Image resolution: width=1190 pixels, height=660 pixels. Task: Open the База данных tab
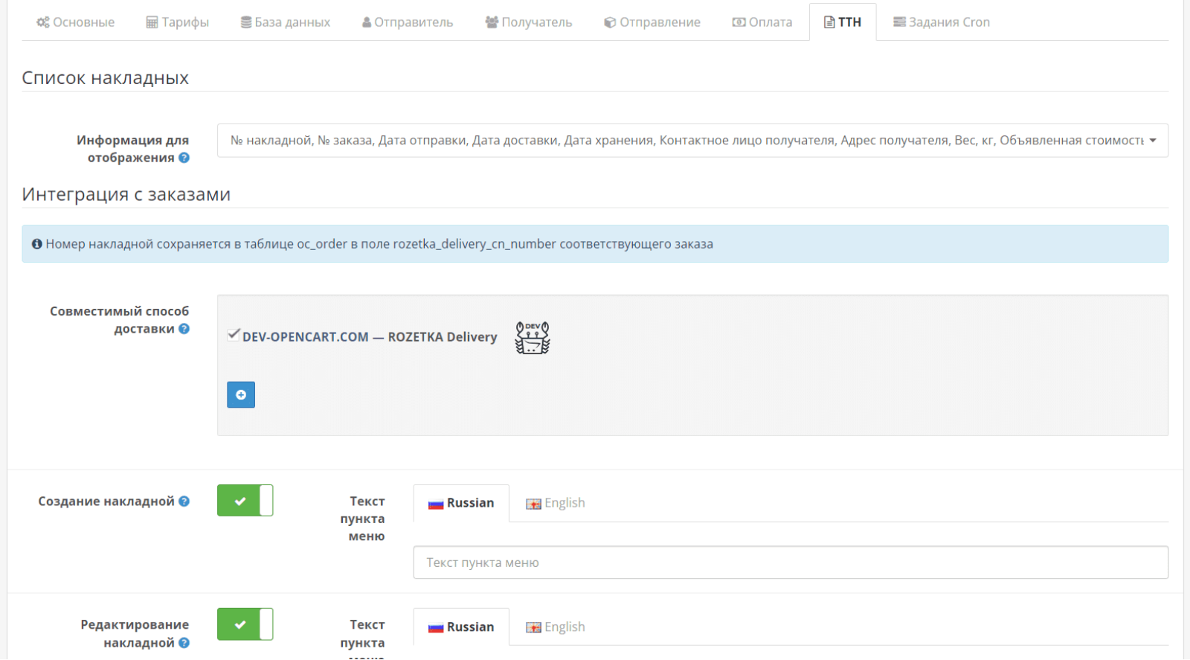pos(286,22)
